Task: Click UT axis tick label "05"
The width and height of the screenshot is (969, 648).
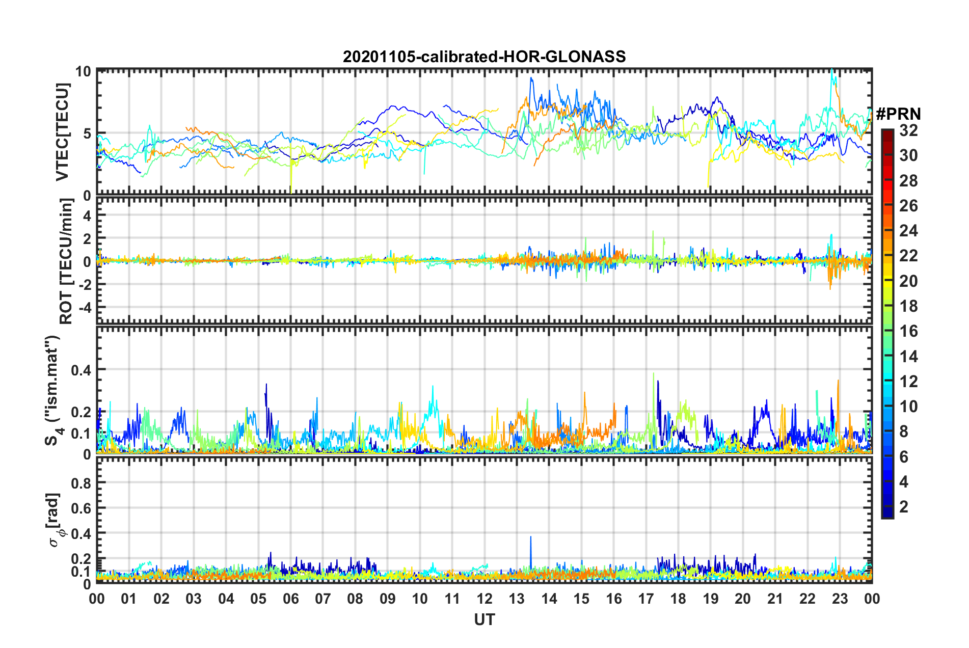Action: tap(258, 599)
